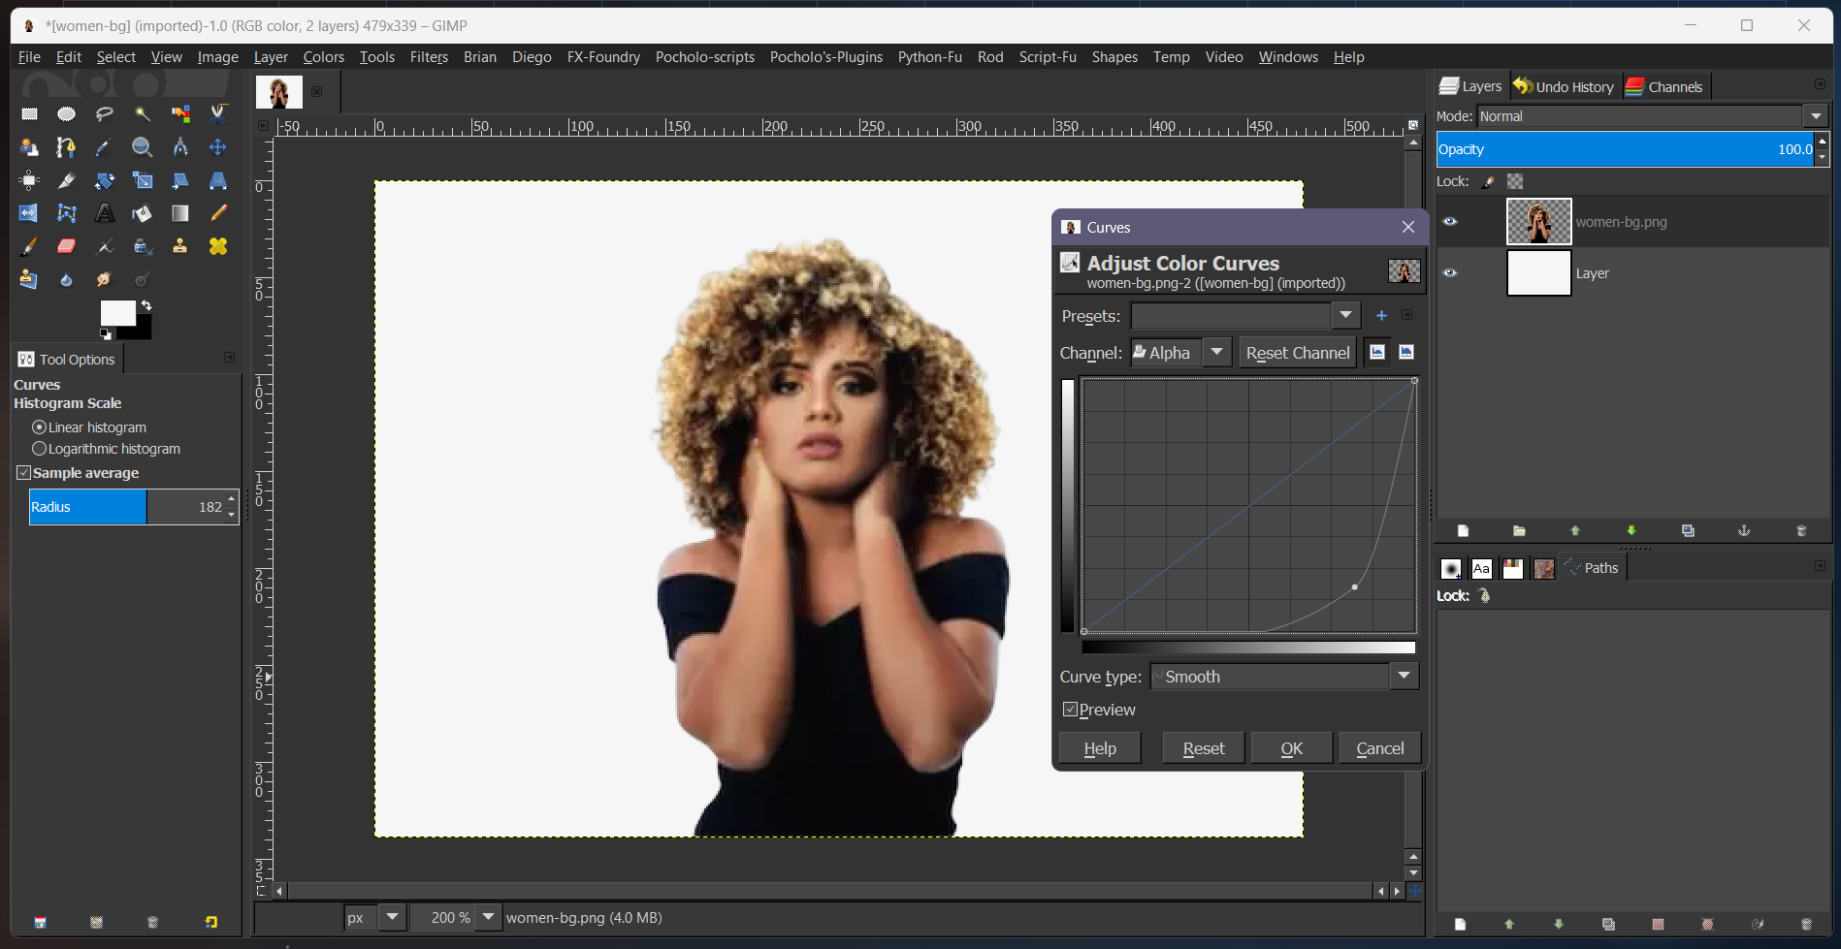This screenshot has width=1841, height=949.
Task: Open the Filters menu
Action: 429,57
